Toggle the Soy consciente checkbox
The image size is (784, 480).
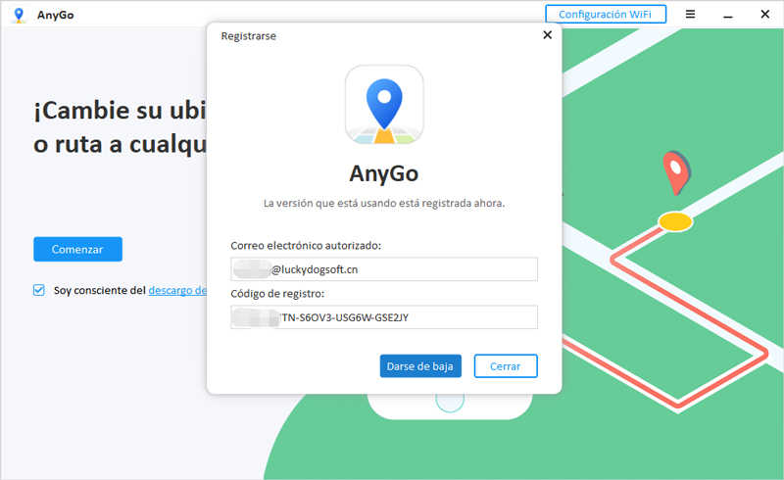click(x=39, y=290)
